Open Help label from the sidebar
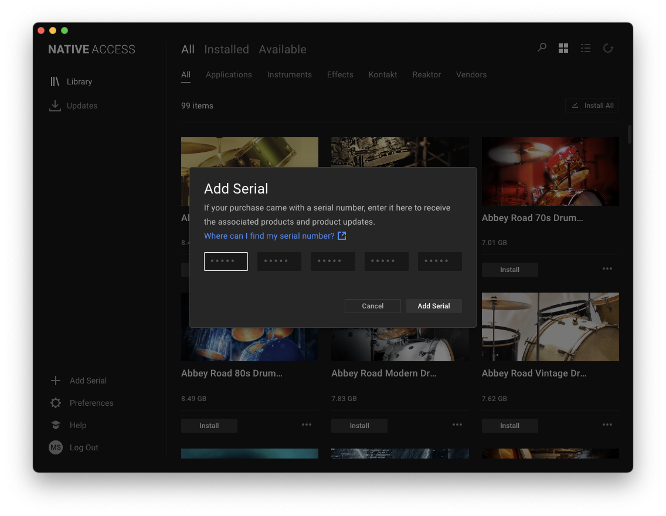The width and height of the screenshot is (666, 516). (78, 425)
